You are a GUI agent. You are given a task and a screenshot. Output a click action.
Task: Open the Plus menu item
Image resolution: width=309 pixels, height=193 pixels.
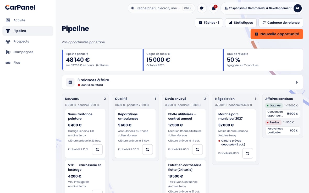click(x=28, y=63)
